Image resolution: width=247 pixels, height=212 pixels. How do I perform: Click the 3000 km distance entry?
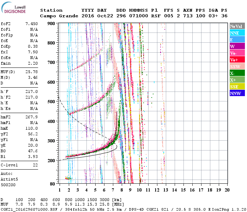tap(104, 200)
